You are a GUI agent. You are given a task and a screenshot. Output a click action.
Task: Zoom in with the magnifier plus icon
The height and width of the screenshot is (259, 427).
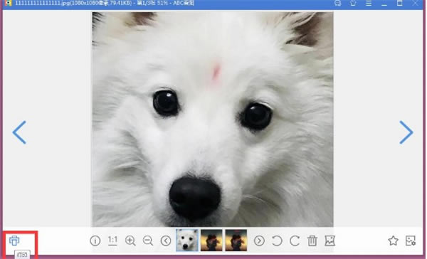pyautogui.click(x=130, y=240)
